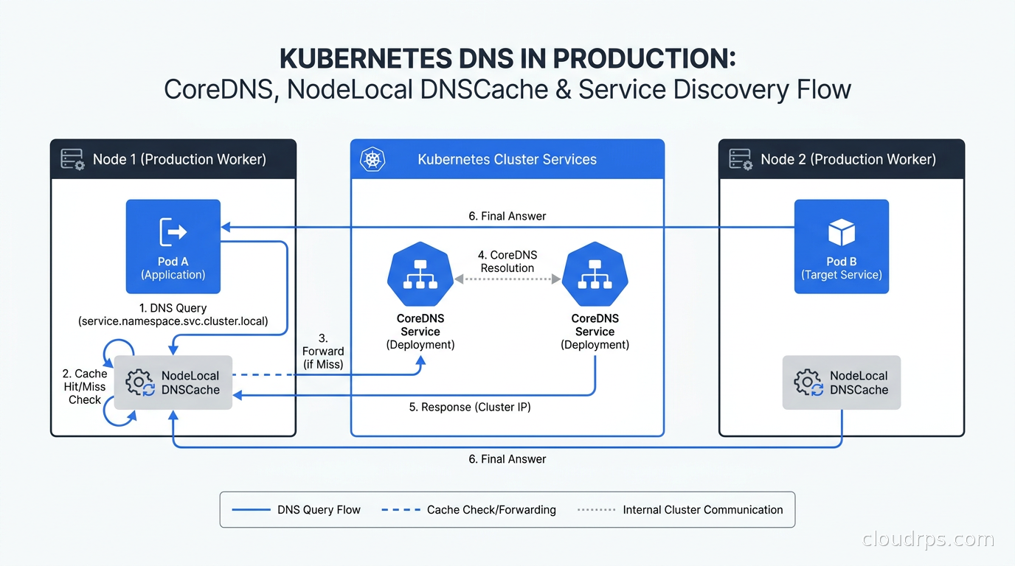The height and width of the screenshot is (566, 1015).
Task: Click the Pod B cube icon
Action: pos(842,233)
